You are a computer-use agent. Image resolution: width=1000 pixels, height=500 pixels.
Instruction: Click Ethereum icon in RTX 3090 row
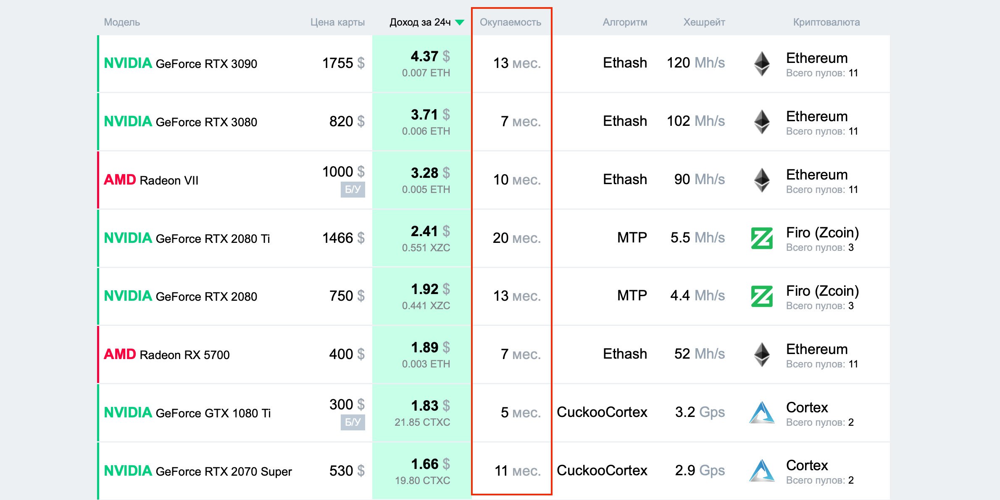[x=762, y=64]
